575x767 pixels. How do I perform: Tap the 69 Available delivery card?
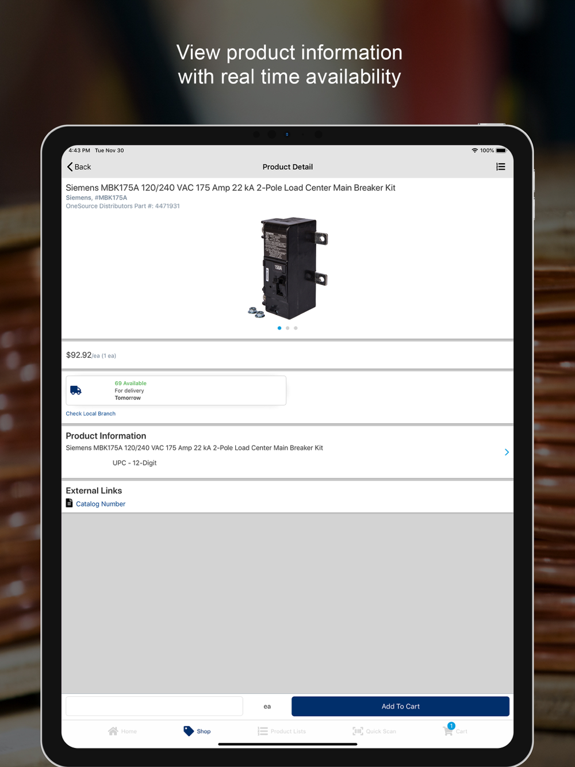[x=176, y=390]
